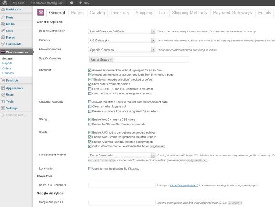275x207 pixels.
Task: Open WooCommerce Settings submenu link
Action: tap(8, 59)
